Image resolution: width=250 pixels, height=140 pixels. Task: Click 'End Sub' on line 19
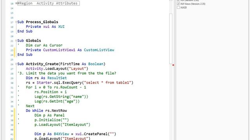pos(25,31)
